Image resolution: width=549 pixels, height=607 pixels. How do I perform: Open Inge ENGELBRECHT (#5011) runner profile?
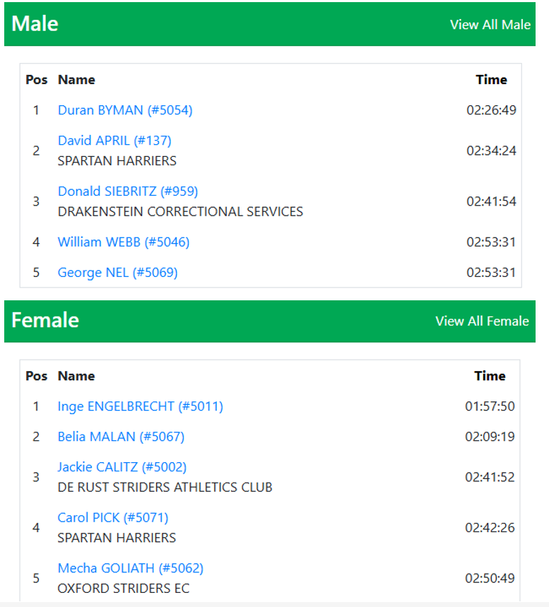click(x=140, y=406)
